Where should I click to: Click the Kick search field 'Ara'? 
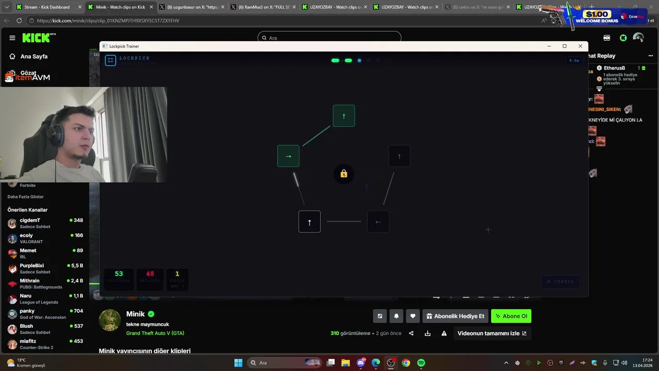tap(329, 38)
